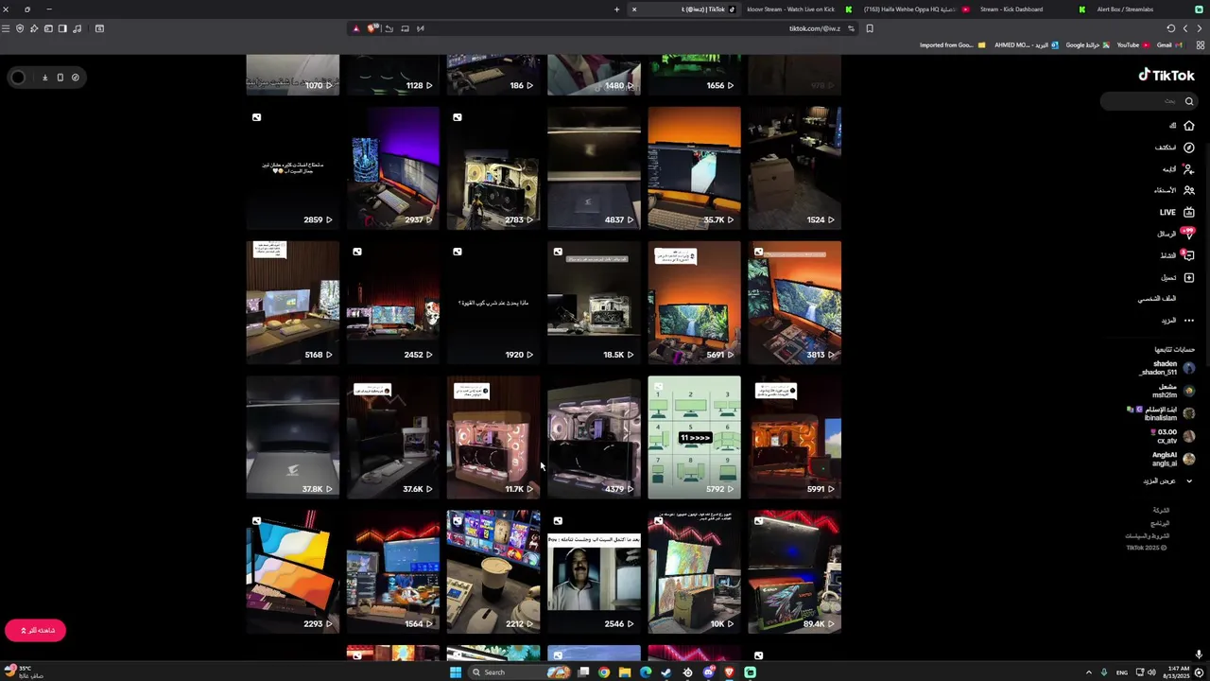Click the site settings icon in address bar

[851, 28]
